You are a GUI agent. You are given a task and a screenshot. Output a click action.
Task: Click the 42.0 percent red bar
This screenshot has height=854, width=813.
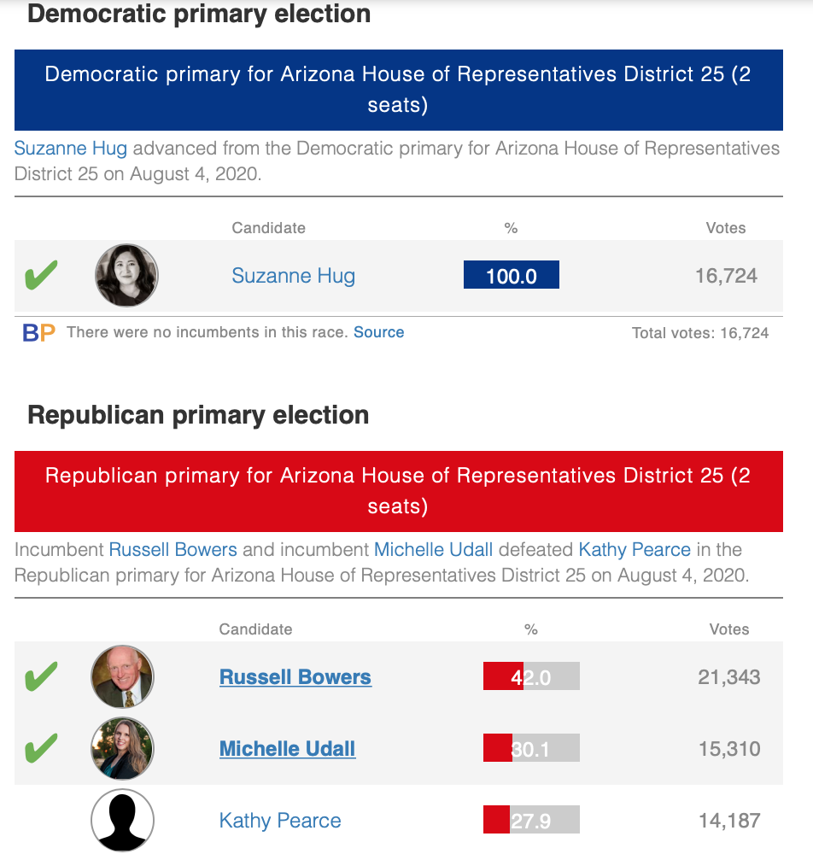531,676
